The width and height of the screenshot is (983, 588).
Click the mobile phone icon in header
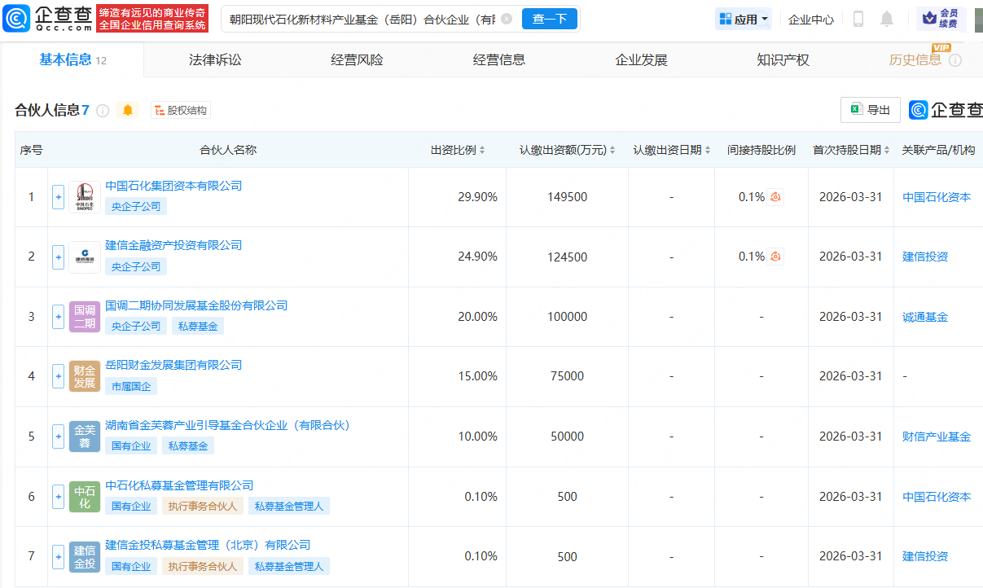(858, 19)
